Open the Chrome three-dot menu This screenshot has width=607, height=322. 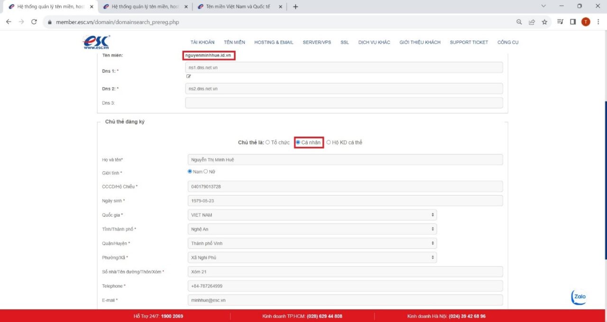(598, 22)
